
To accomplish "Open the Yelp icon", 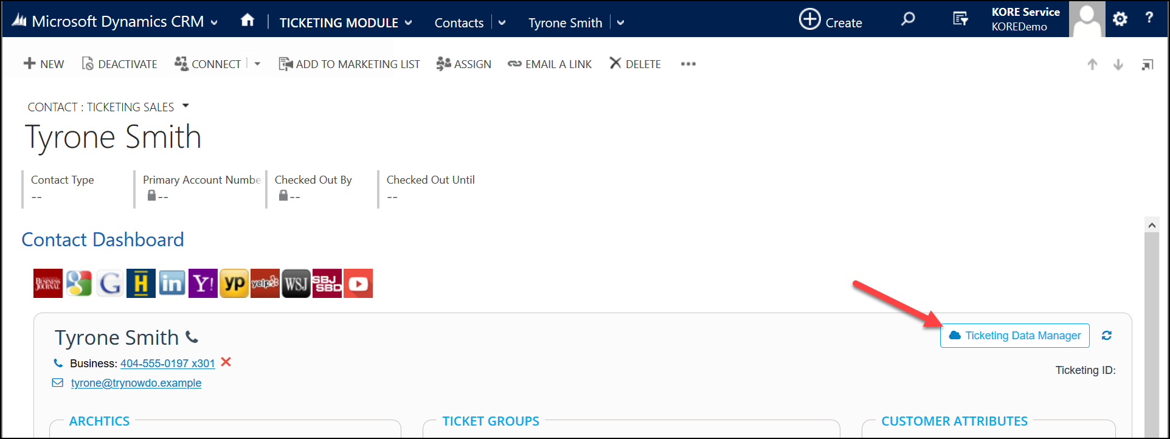I will (265, 283).
